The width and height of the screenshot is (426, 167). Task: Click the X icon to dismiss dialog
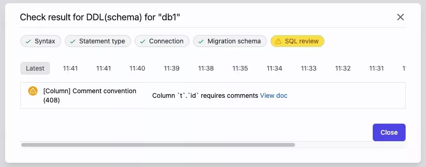(400, 18)
